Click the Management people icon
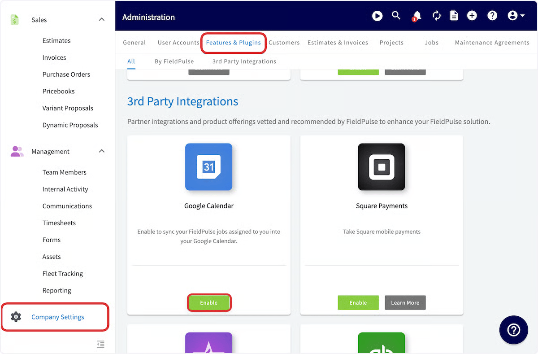538x354 pixels. coord(17,152)
